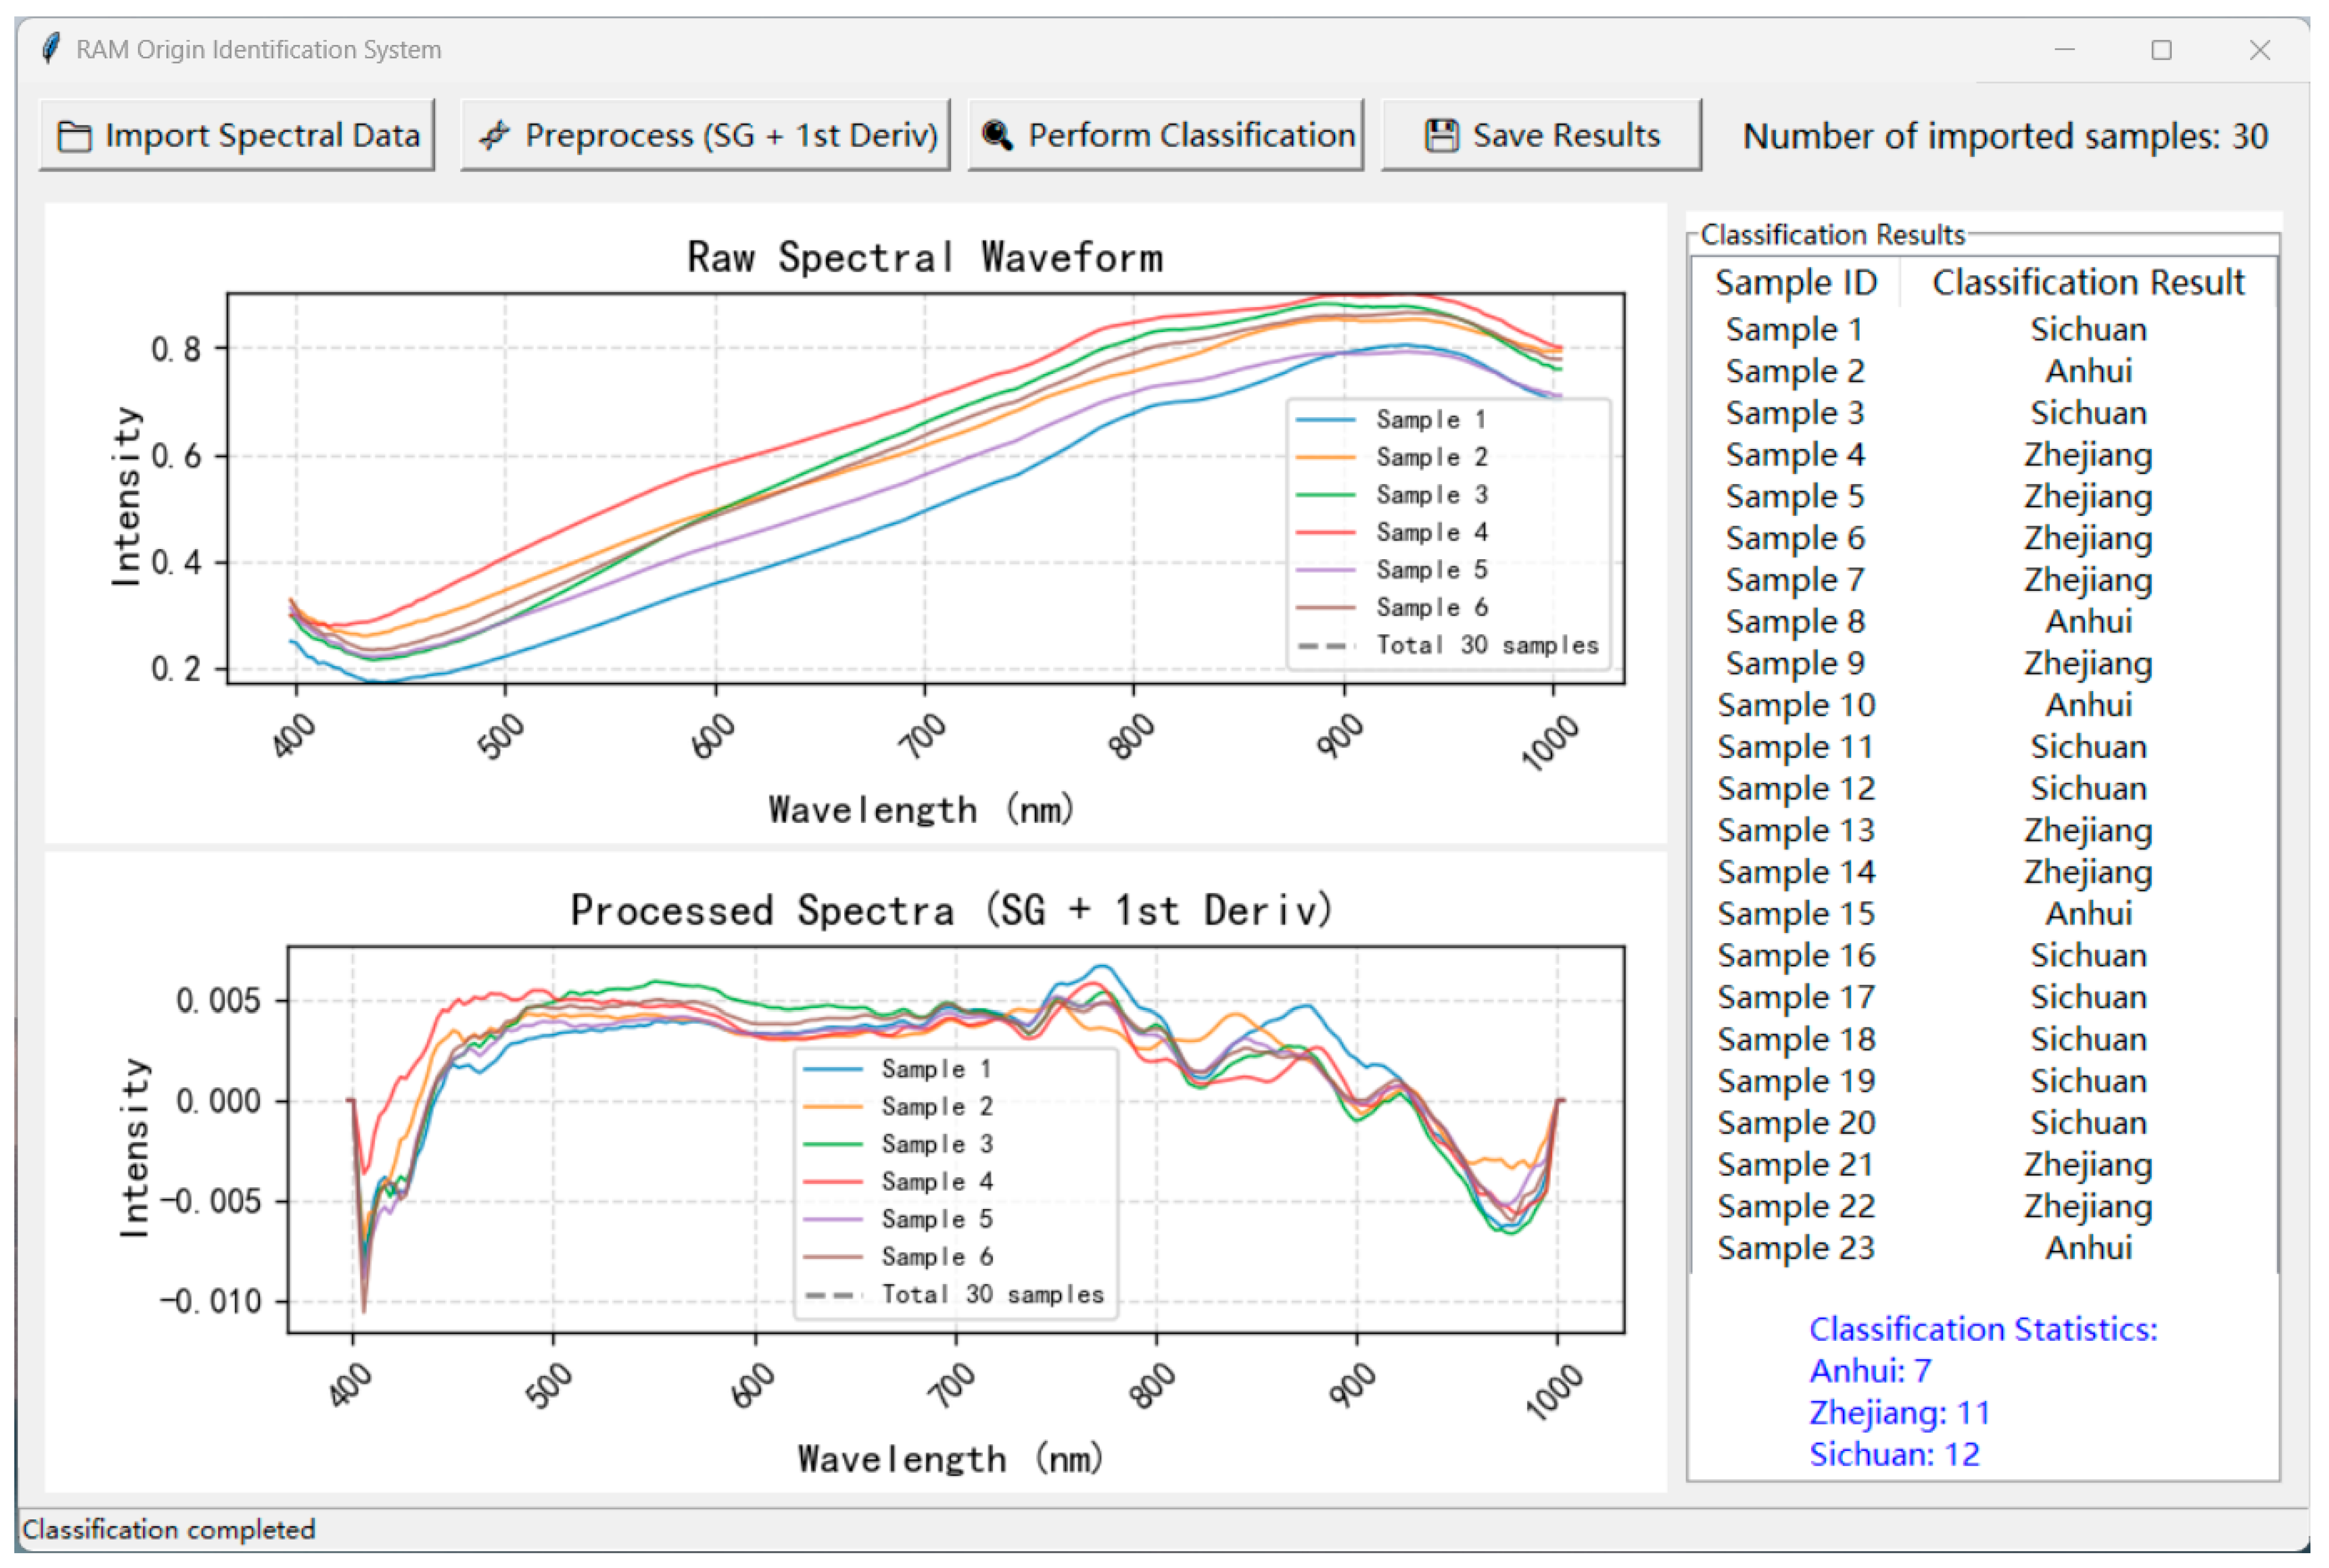Viewport: 2329px width, 1568px height.
Task: Click the syringe icon on Preprocess button
Action: click(495, 135)
